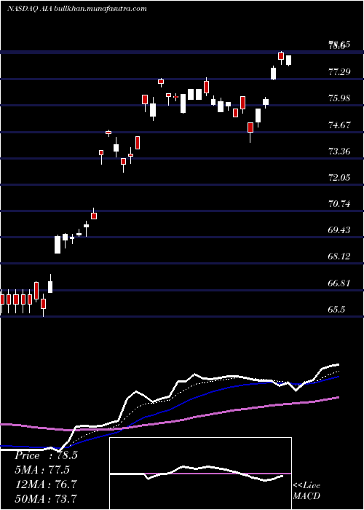Screen dimensions: 364x510
Task: Click the 69.43 price axis label
Action: (x=339, y=230)
